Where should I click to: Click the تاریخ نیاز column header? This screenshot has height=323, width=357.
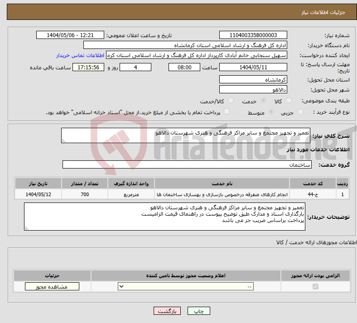click(38, 183)
